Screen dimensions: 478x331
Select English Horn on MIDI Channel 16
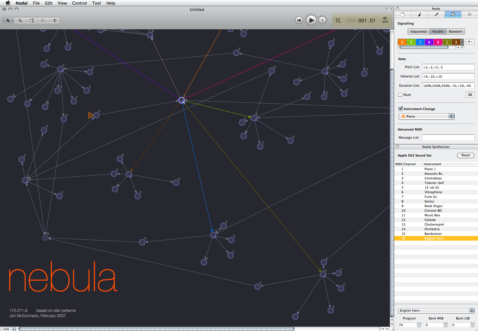click(x=433, y=238)
